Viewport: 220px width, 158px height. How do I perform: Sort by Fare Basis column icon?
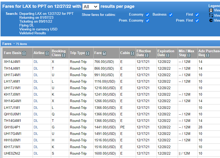(x=24, y=53)
